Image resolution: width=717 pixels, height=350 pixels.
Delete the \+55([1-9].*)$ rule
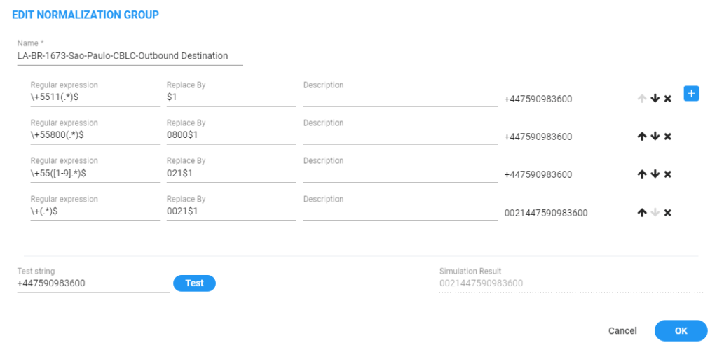click(x=668, y=174)
